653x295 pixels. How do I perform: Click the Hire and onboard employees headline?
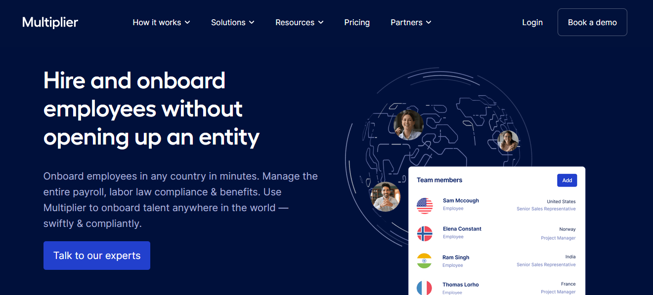tap(152, 109)
